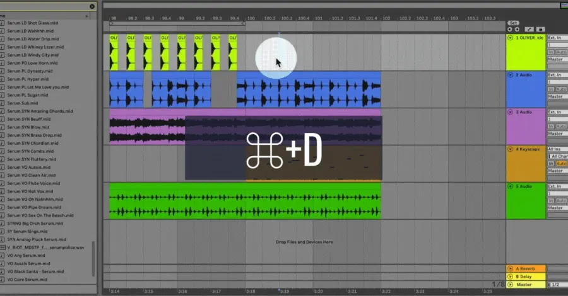Select STRNG Big Orch Serum.mid file
This screenshot has height=296, width=568.
(35, 224)
